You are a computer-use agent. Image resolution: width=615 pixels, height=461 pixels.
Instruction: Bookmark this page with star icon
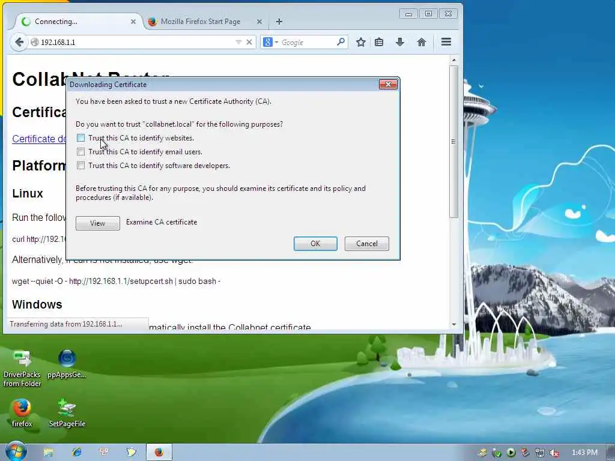361,42
